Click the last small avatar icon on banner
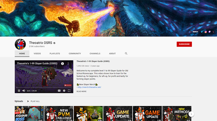Viewport: 217px width, 121px height. pos(214,32)
